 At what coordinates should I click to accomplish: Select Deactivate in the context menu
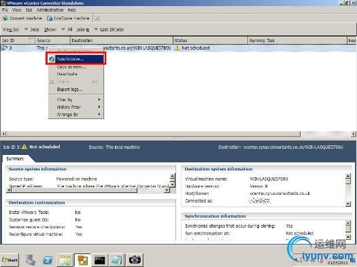pos(75,74)
